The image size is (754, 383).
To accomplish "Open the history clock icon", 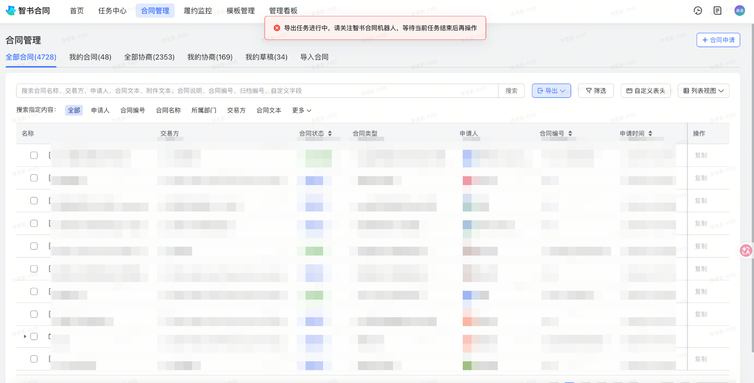I will click(x=698, y=10).
